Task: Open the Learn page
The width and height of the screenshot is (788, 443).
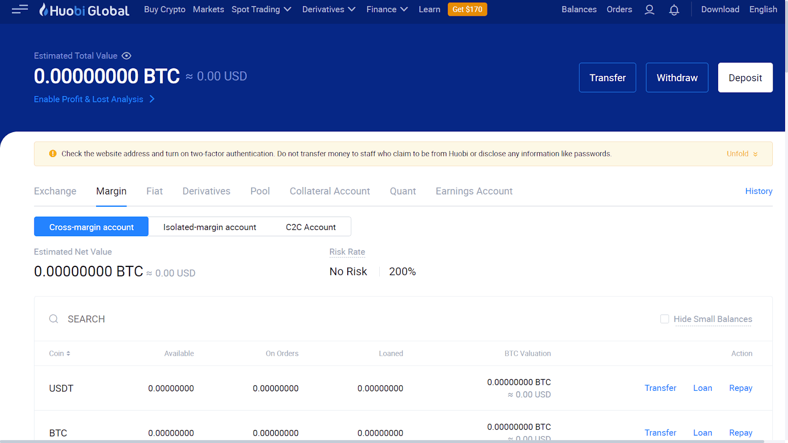Action: (x=429, y=9)
